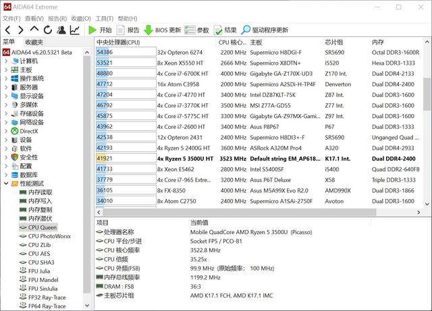This screenshot has height=311, width=432.
Task: Open the 收藏(O) menu
Action: [81, 18]
